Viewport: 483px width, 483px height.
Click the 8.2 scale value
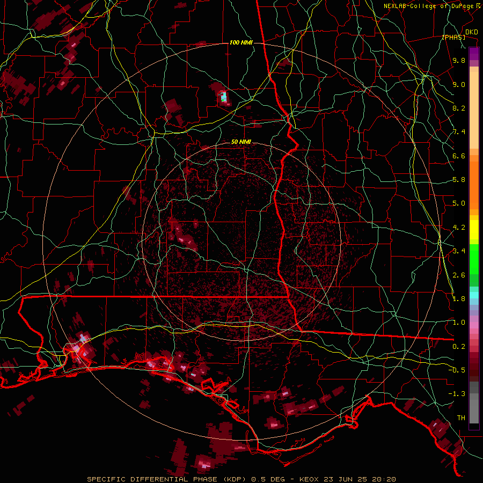(459, 108)
